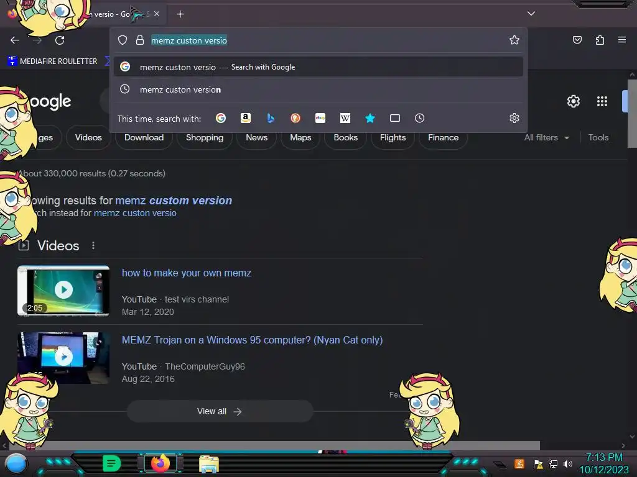Search this time with Bing
This screenshot has width=637, height=477.
click(x=271, y=118)
